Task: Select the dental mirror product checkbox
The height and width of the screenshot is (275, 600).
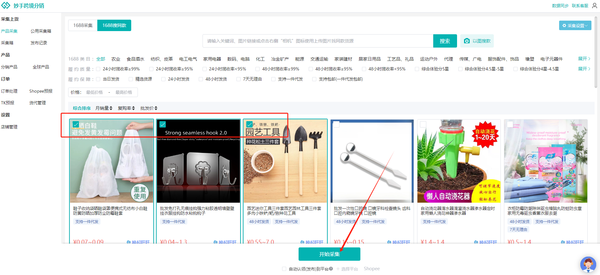Action: tap(336, 124)
